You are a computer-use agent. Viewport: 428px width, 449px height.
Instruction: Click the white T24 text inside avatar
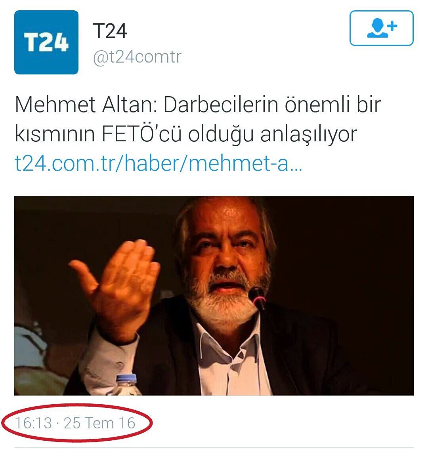(x=46, y=42)
